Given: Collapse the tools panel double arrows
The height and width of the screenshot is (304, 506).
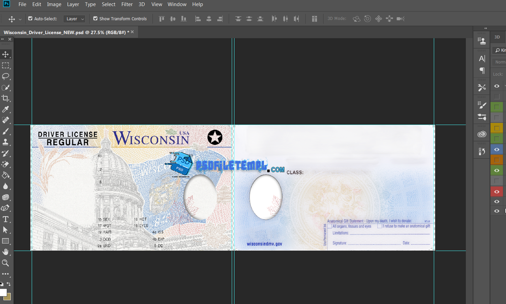Looking at the screenshot, I should 3,39.
